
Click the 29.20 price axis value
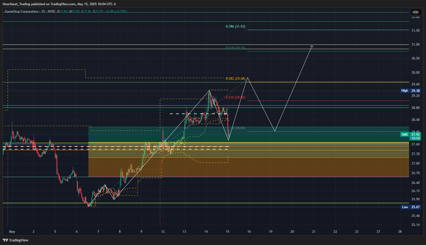coord(415,96)
